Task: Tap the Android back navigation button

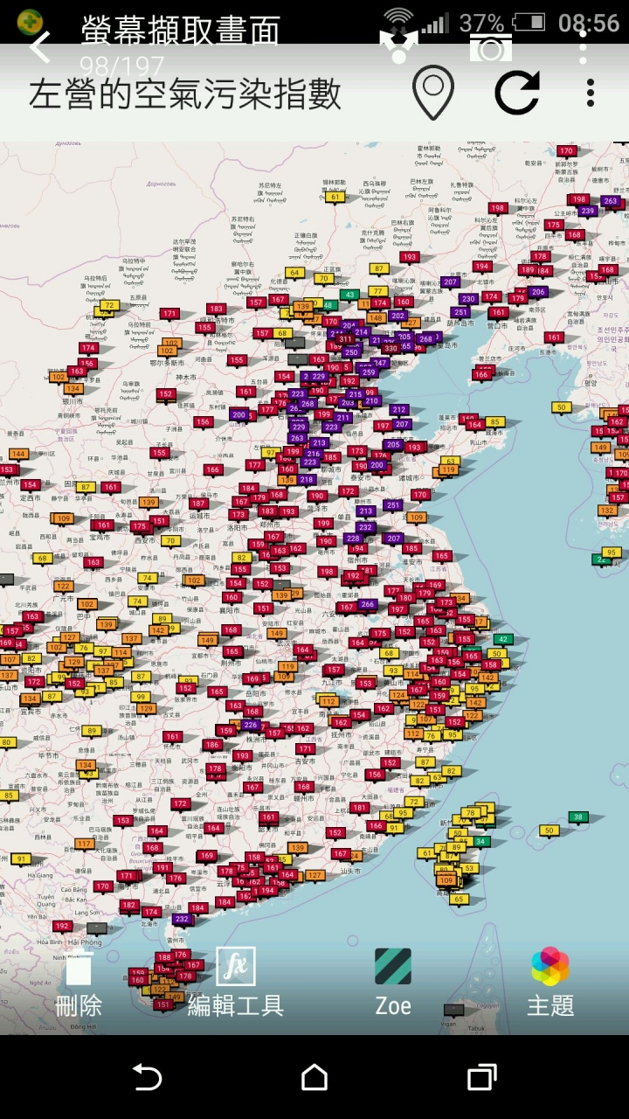Action: [147, 1077]
